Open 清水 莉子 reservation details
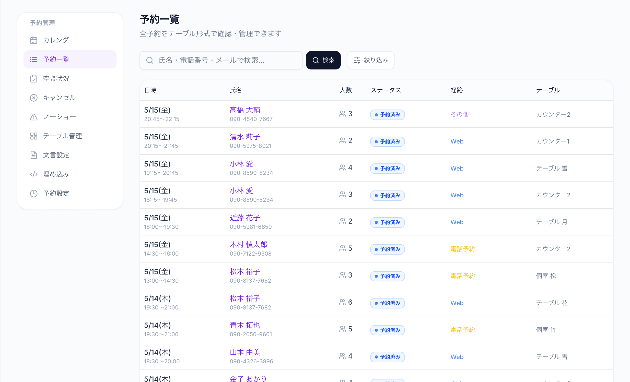 tap(245, 137)
